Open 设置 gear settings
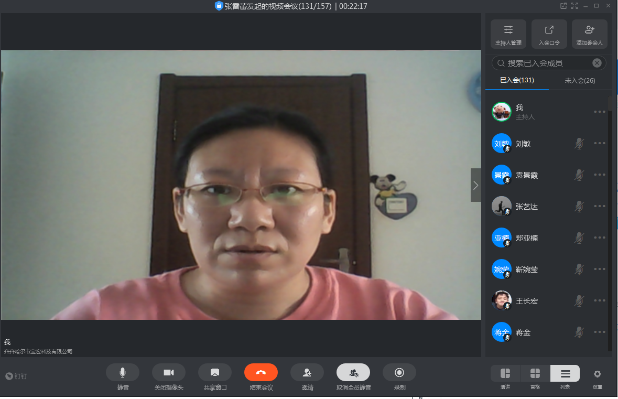The height and width of the screenshot is (399, 618). tap(597, 374)
